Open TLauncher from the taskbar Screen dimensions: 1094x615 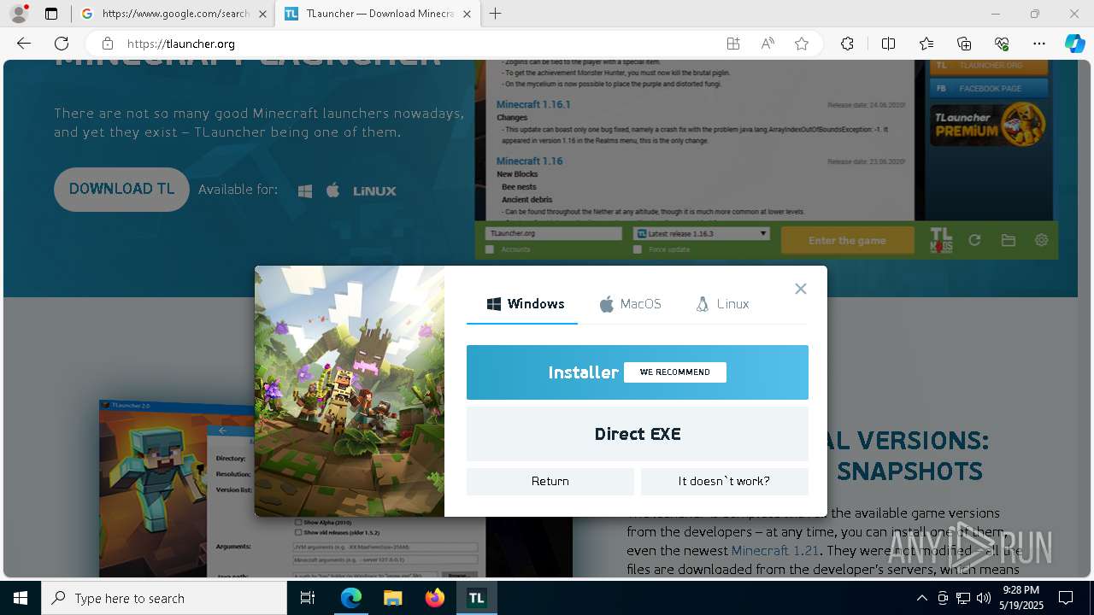click(x=476, y=598)
